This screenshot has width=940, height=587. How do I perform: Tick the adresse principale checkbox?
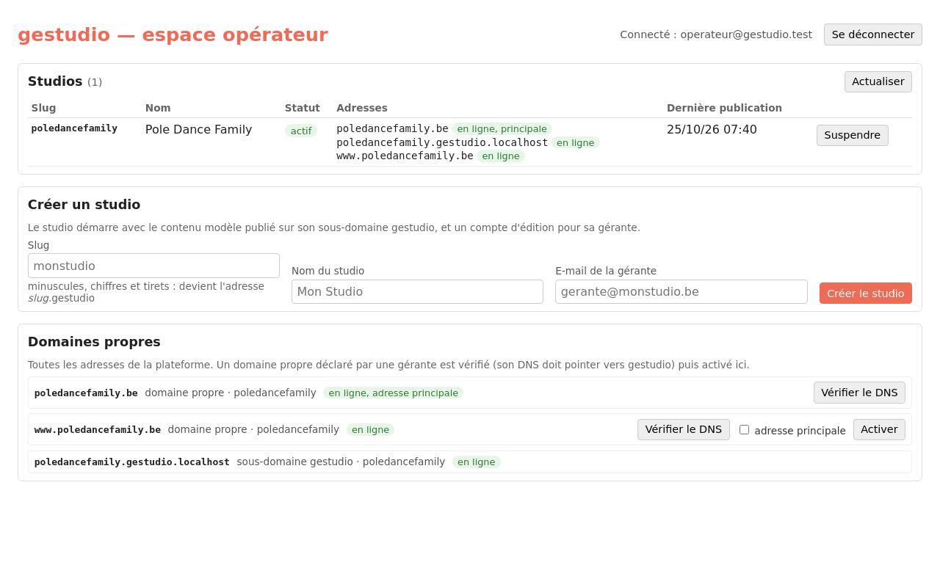(744, 430)
